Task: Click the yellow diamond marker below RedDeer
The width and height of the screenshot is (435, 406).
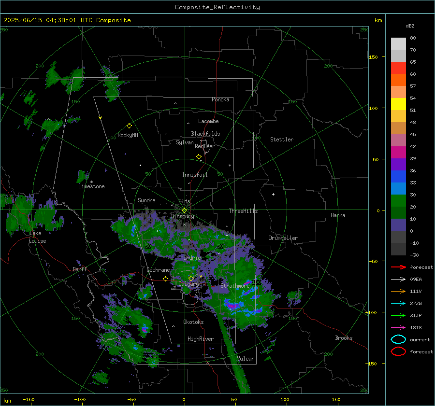Action: pyautogui.click(x=199, y=157)
